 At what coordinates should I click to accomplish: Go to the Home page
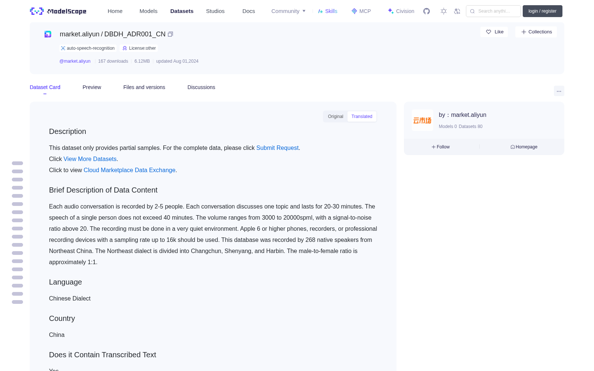tap(115, 11)
